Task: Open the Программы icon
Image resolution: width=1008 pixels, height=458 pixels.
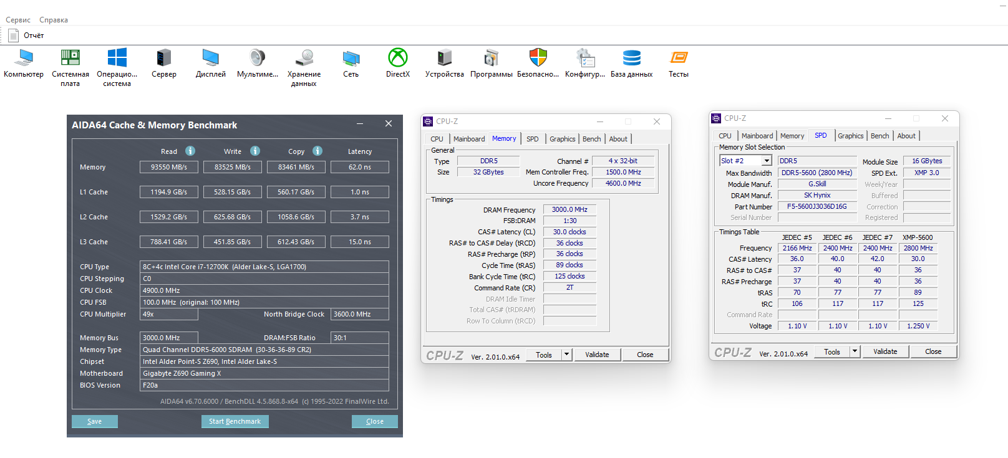Action: [x=491, y=58]
